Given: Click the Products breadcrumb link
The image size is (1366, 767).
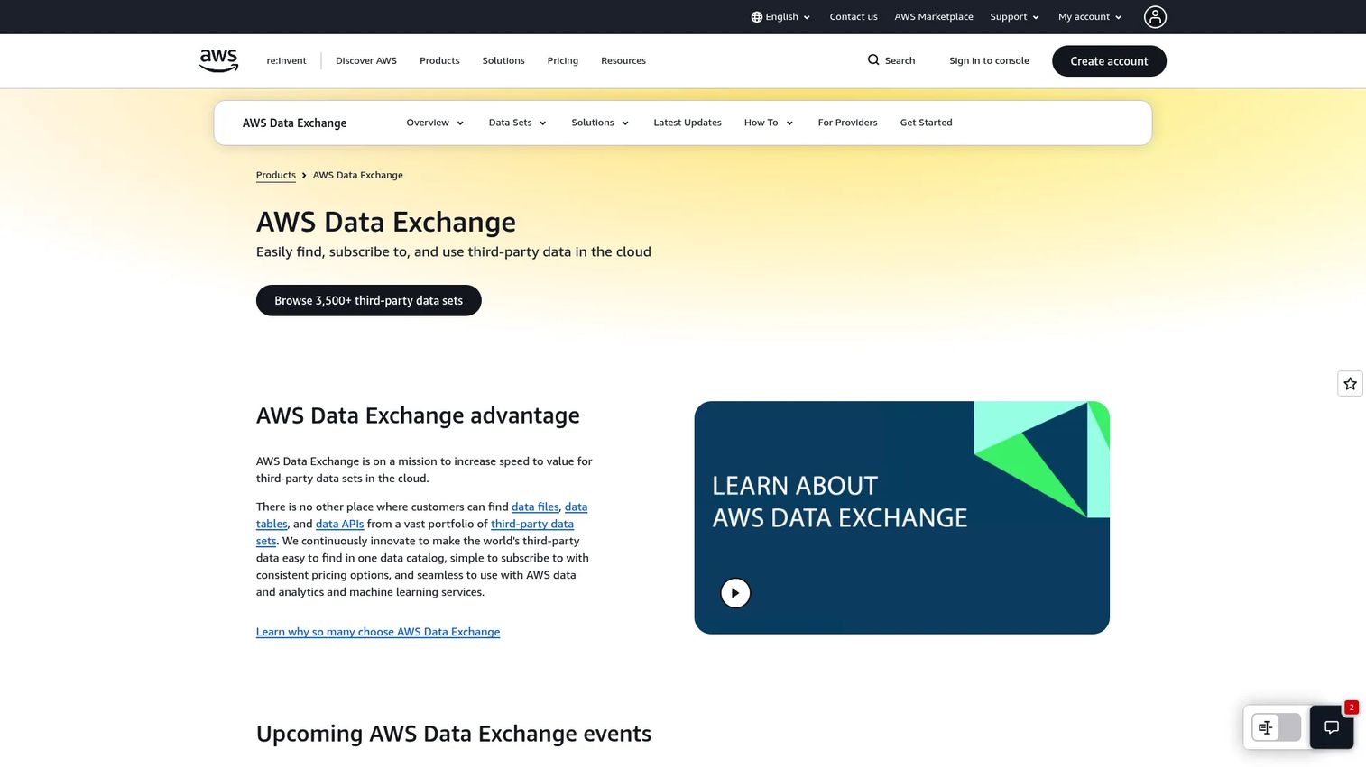Looking at the screenshot, I should pyautogui.click(x=276, y=175).
